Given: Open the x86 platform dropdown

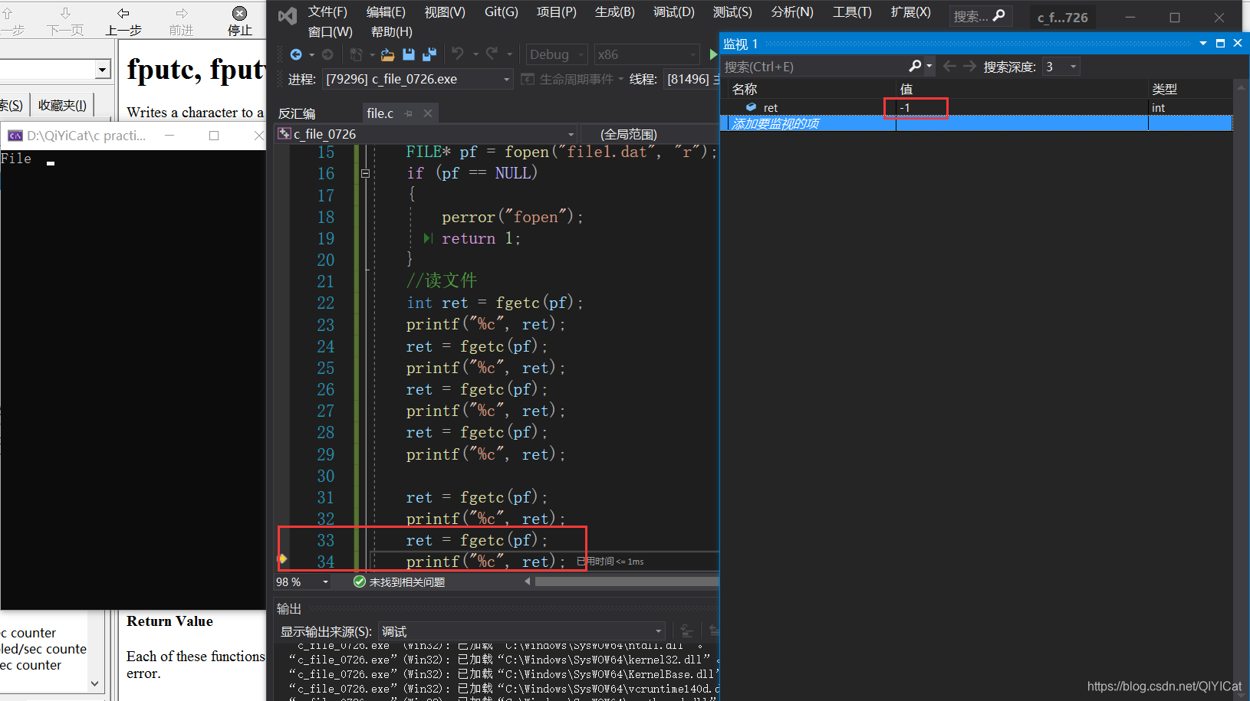Looking at the screenshot, I should 693,54.
